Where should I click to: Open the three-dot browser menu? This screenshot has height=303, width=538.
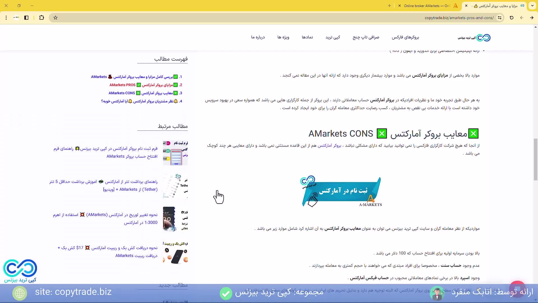coord(6,18)
